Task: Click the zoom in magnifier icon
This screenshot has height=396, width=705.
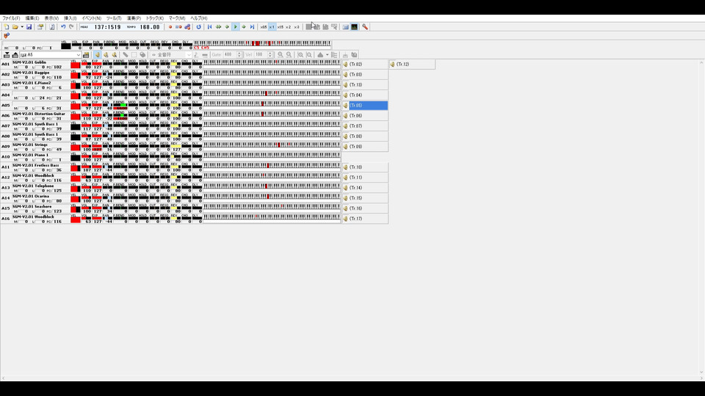Action: (280, 55)
